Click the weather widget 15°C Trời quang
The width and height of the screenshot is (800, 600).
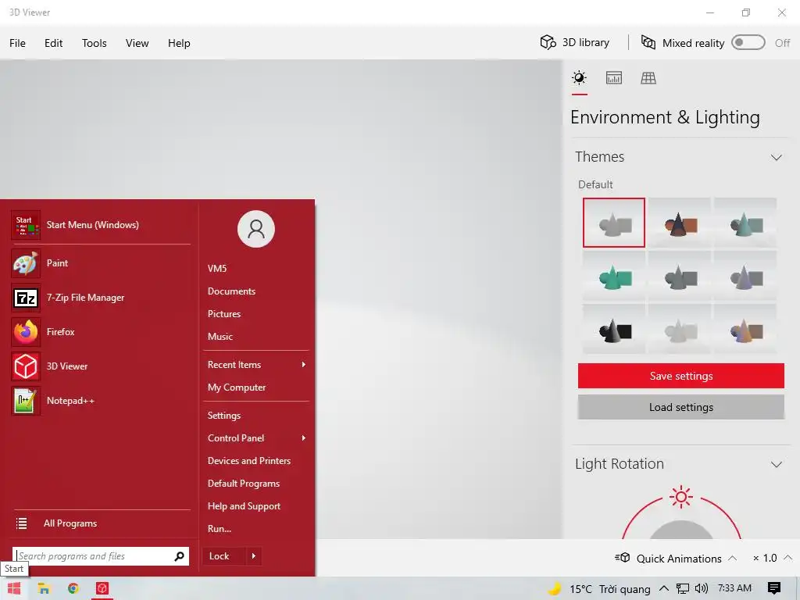coord(599,589)
